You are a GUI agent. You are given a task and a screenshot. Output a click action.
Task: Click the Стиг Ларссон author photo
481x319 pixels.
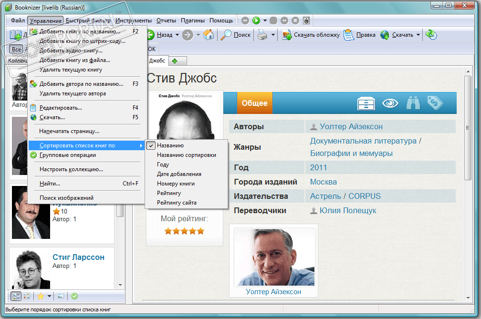31,269
